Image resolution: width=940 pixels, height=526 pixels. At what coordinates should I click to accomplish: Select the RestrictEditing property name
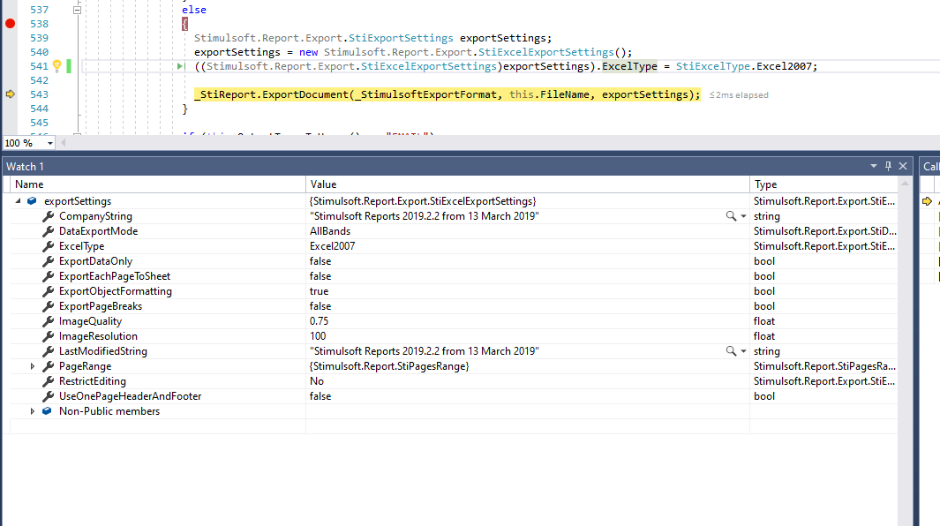pos(93,381)
